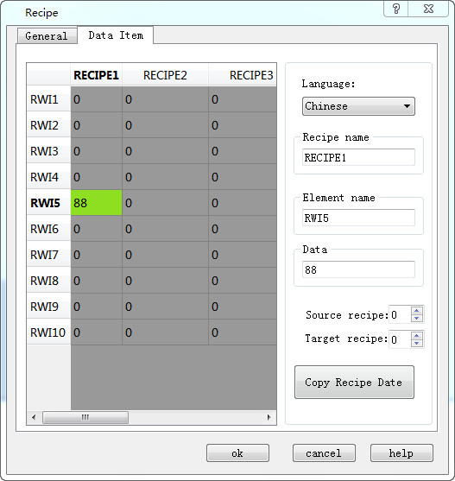Select the RWI5 cell under RECIPE2

click(x=165, y=203)
